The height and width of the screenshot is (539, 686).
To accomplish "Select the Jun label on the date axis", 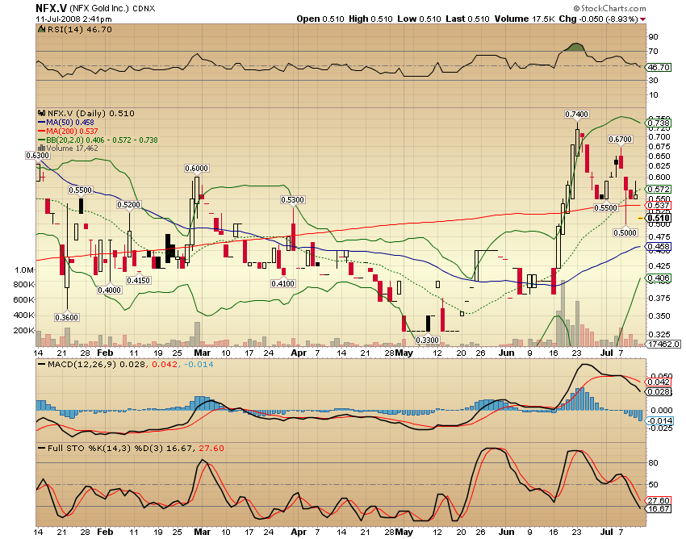I will coord(508,353).
